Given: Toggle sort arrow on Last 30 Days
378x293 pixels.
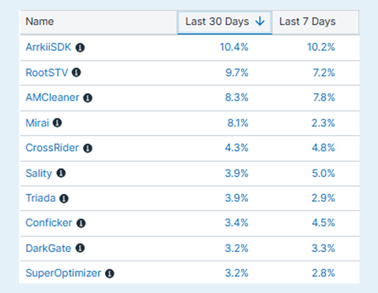Looking at the screenshot, I should point(260,21).
